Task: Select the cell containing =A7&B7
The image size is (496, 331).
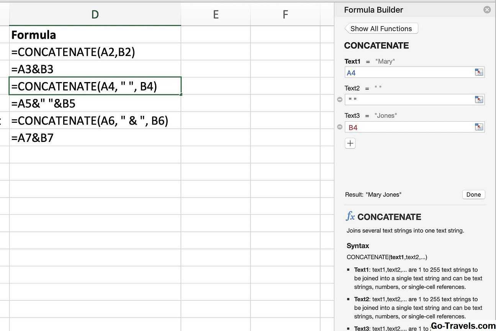Action: coord(95,138)
